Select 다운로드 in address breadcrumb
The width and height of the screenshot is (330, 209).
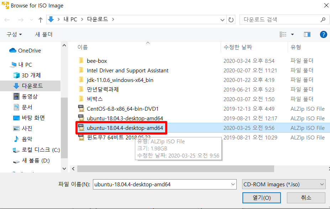point(98,19)
